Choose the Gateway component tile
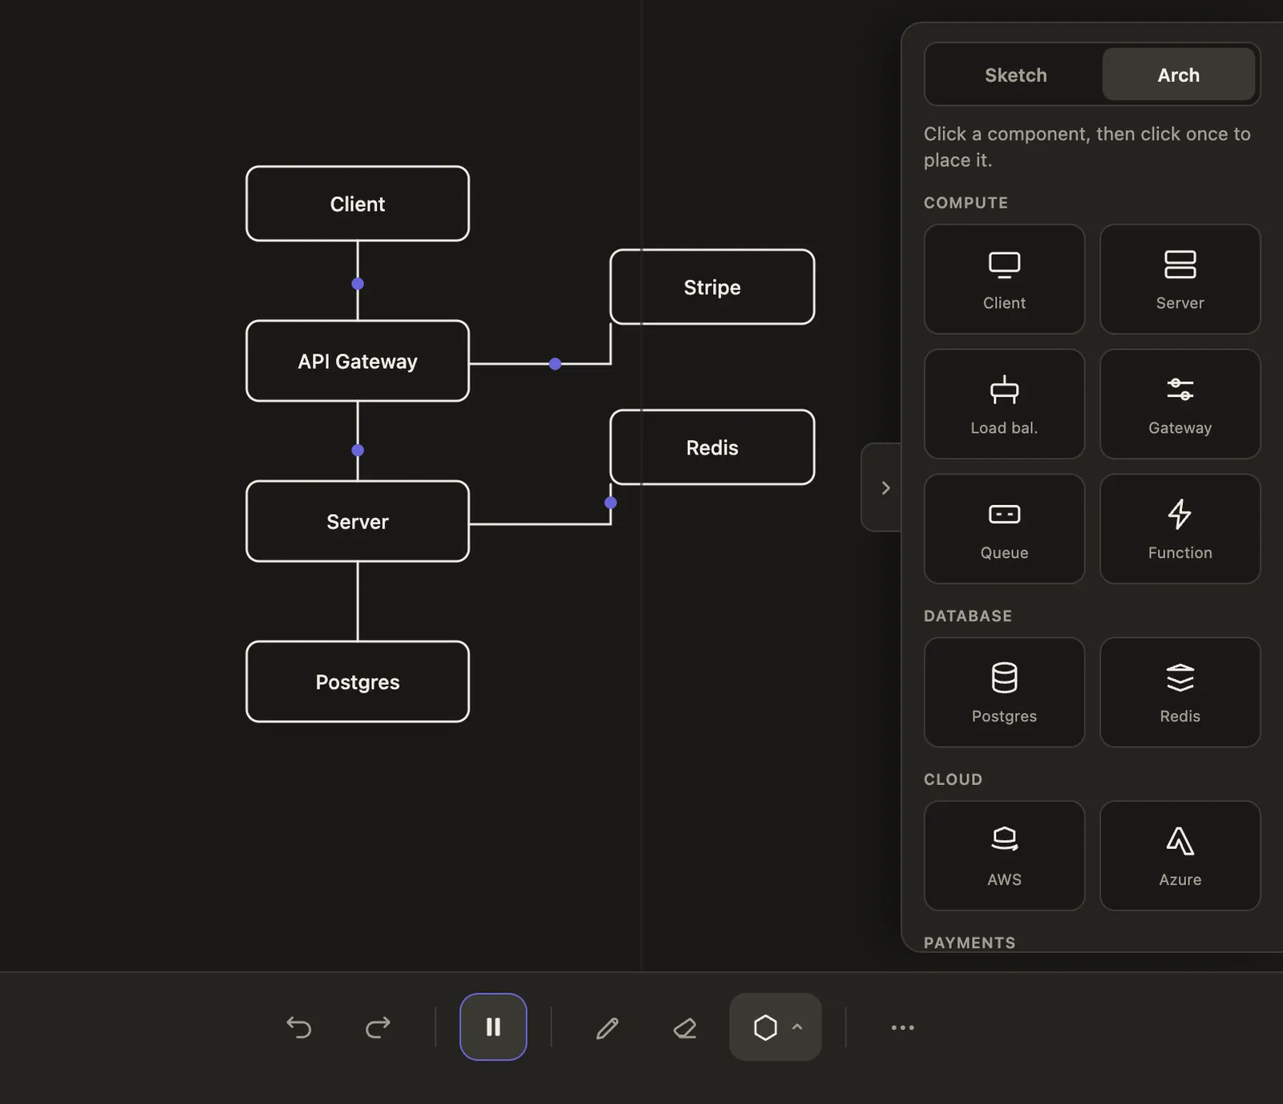The image size is (1283, 1104). (1180, 404)
